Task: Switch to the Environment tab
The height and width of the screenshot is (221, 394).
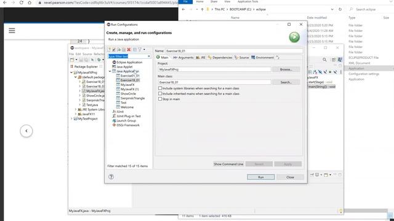Action: (x=262, y=57)
